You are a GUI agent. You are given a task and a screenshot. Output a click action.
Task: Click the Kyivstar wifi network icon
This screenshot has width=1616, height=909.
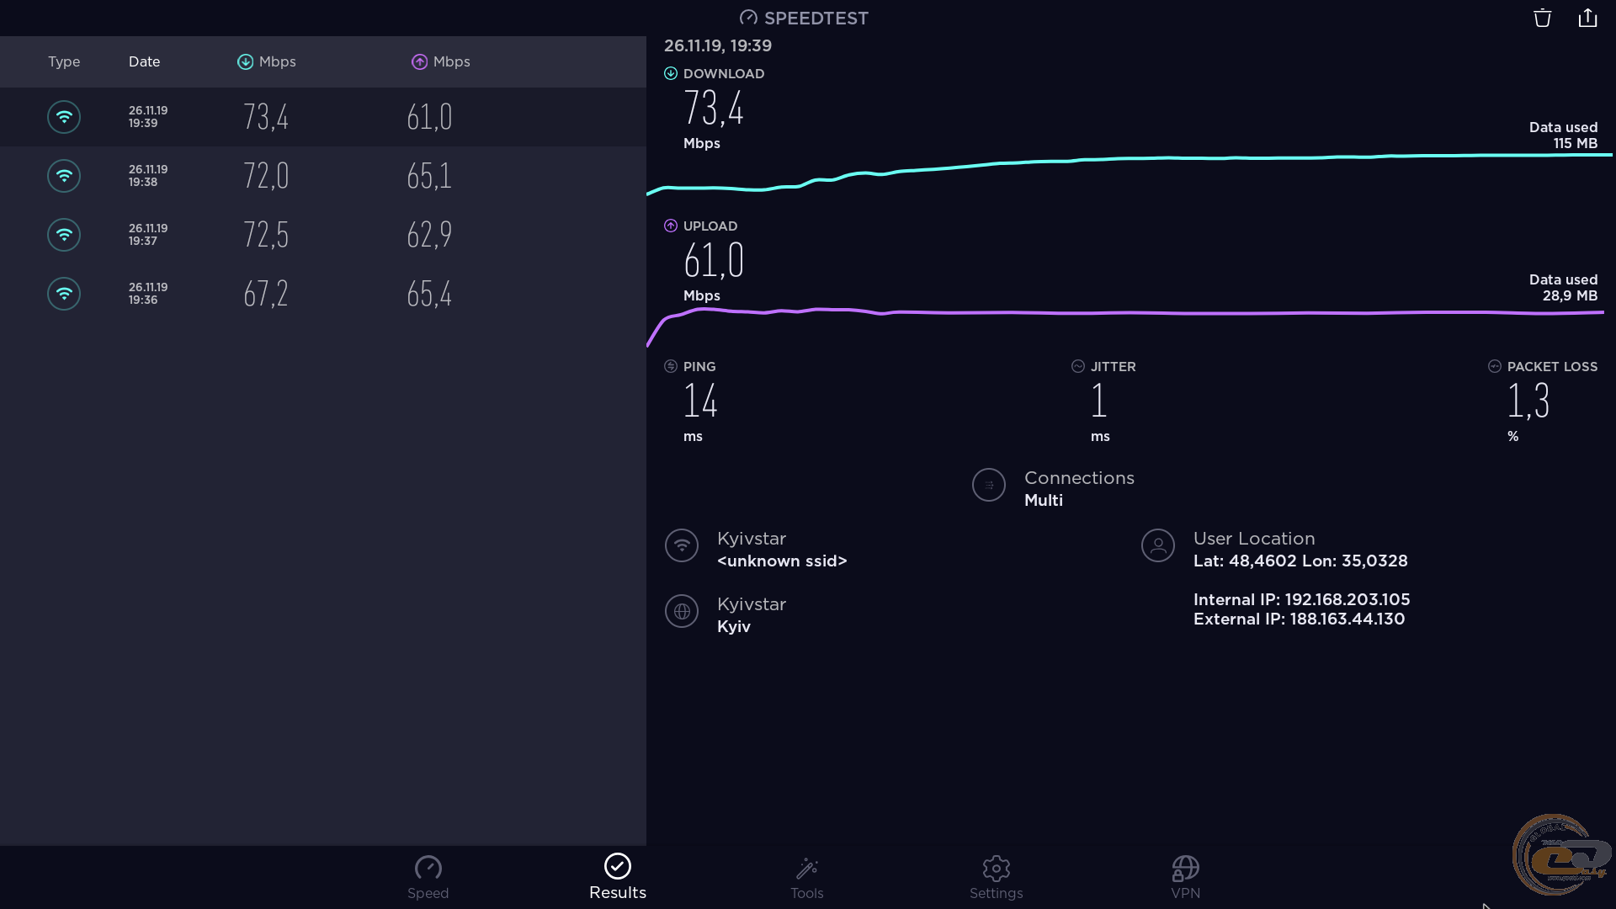(682, 545)
